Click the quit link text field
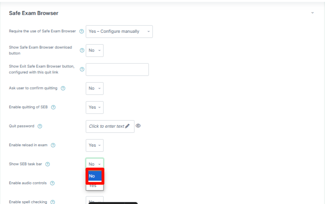The image size is (325, 204). pos(117,70)
